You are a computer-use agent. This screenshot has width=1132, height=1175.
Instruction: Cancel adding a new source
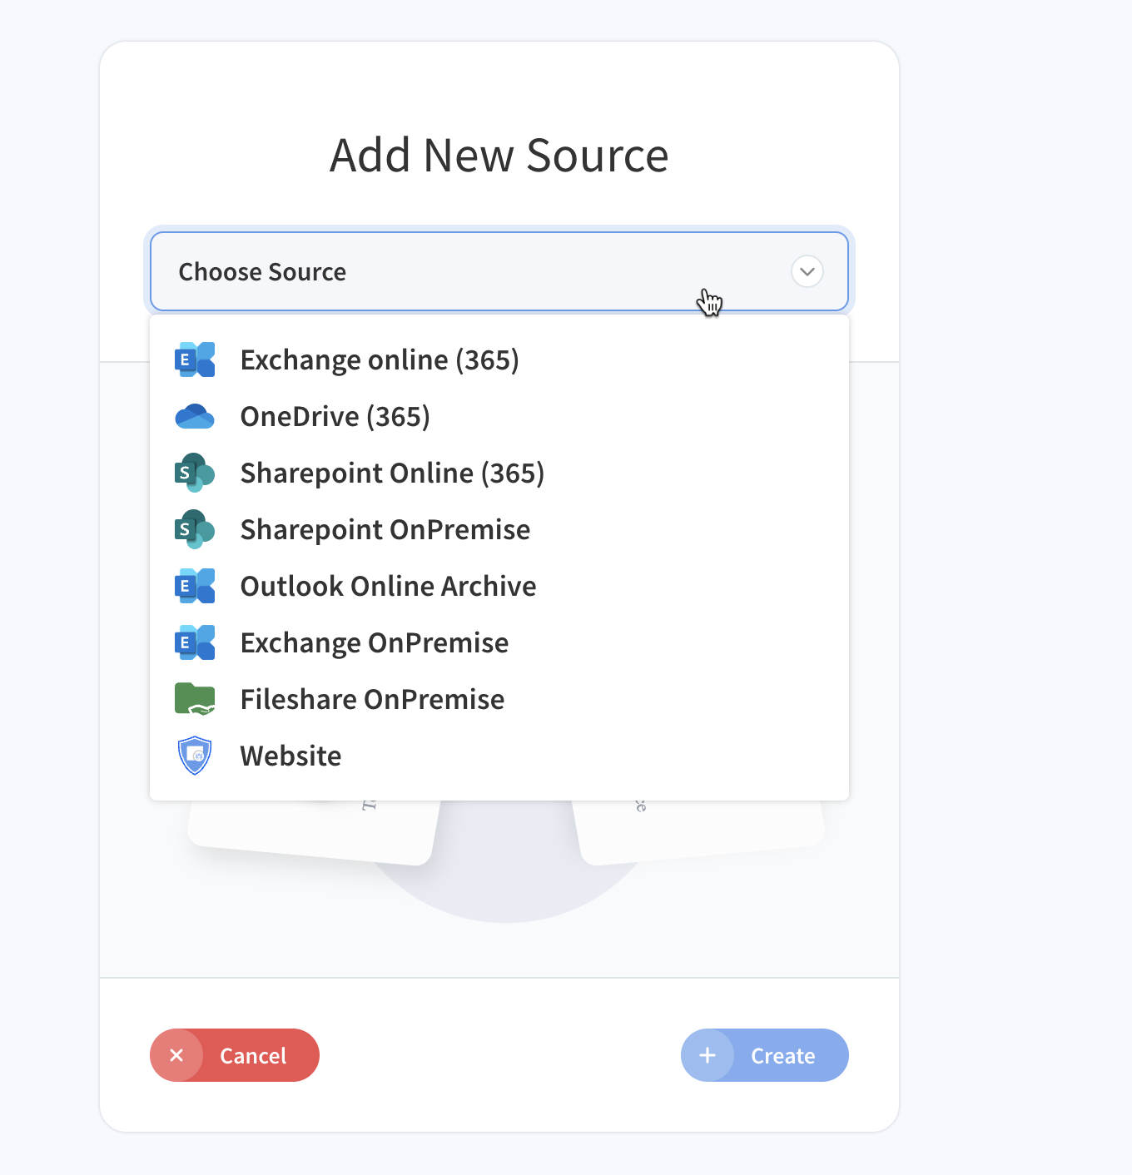235,1055
